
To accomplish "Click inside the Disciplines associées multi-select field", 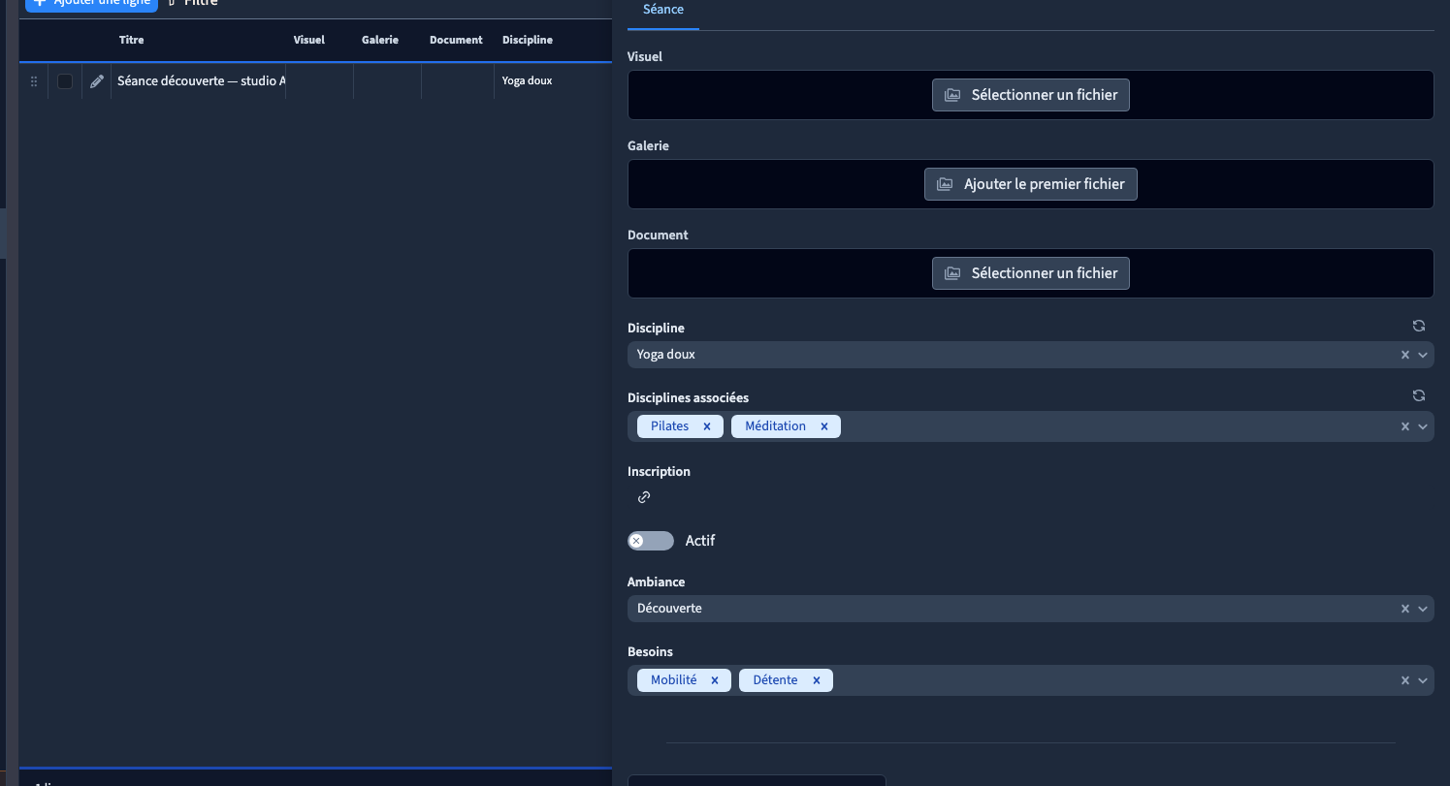I will (1031, 426).
